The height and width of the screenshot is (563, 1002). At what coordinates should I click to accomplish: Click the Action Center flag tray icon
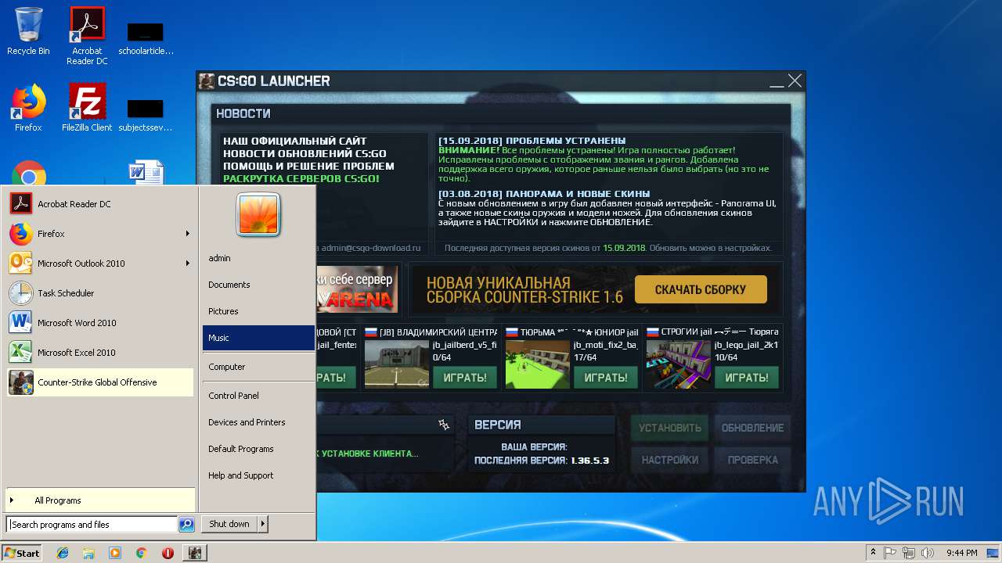890,553
